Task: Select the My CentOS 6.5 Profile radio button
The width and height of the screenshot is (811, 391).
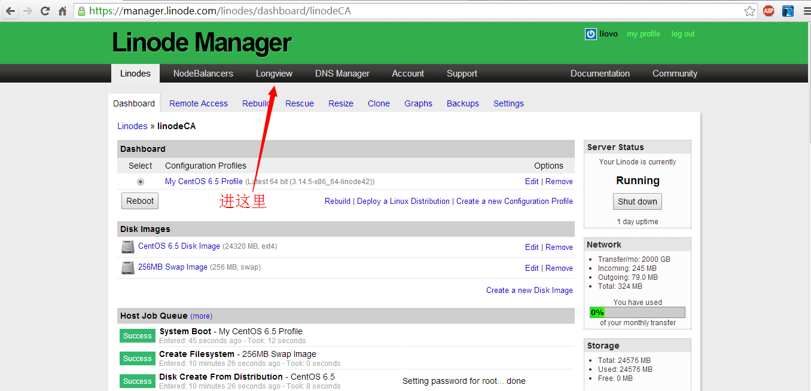Action: click(x=141, y=182)
